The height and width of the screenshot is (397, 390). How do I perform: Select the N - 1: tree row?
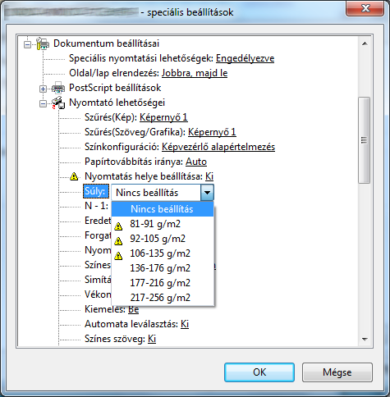tap(96, 206)
